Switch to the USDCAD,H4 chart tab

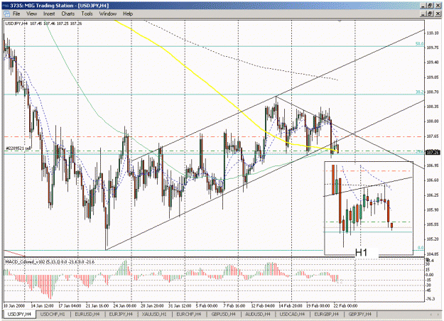click(x=292, y=314)
